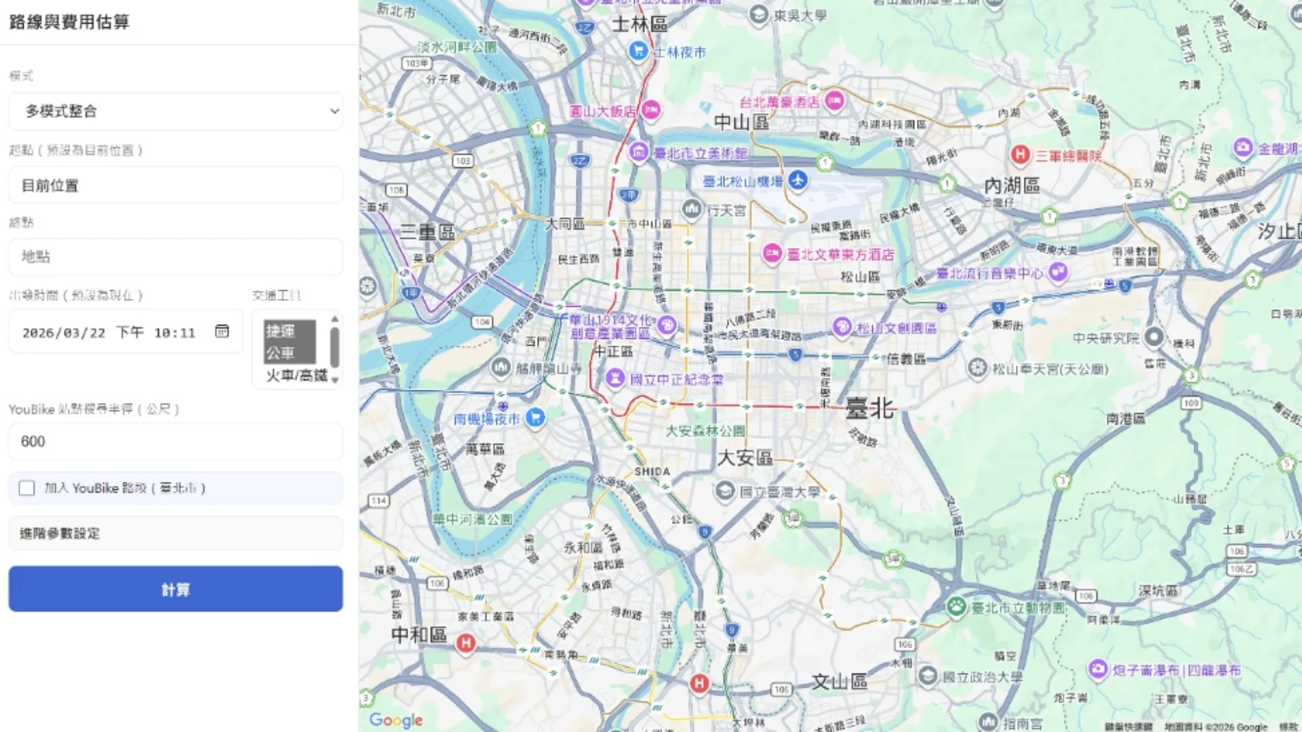Click the 大安區 district label
1302x732 pixels.
click(745, 457)
